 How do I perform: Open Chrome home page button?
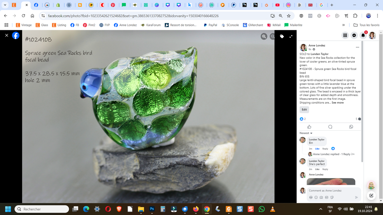tap(32, 16)
